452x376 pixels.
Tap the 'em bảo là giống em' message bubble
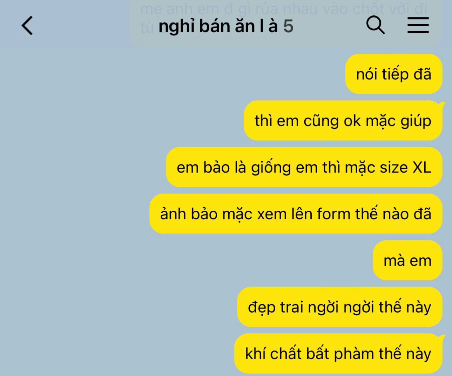coord(304,167)
